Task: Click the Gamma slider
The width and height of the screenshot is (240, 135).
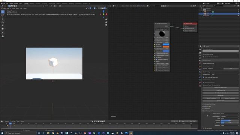Action: 230,123
